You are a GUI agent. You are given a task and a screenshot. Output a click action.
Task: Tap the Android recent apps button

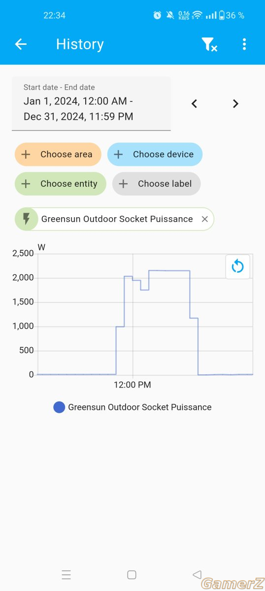(x=66, y=574)
